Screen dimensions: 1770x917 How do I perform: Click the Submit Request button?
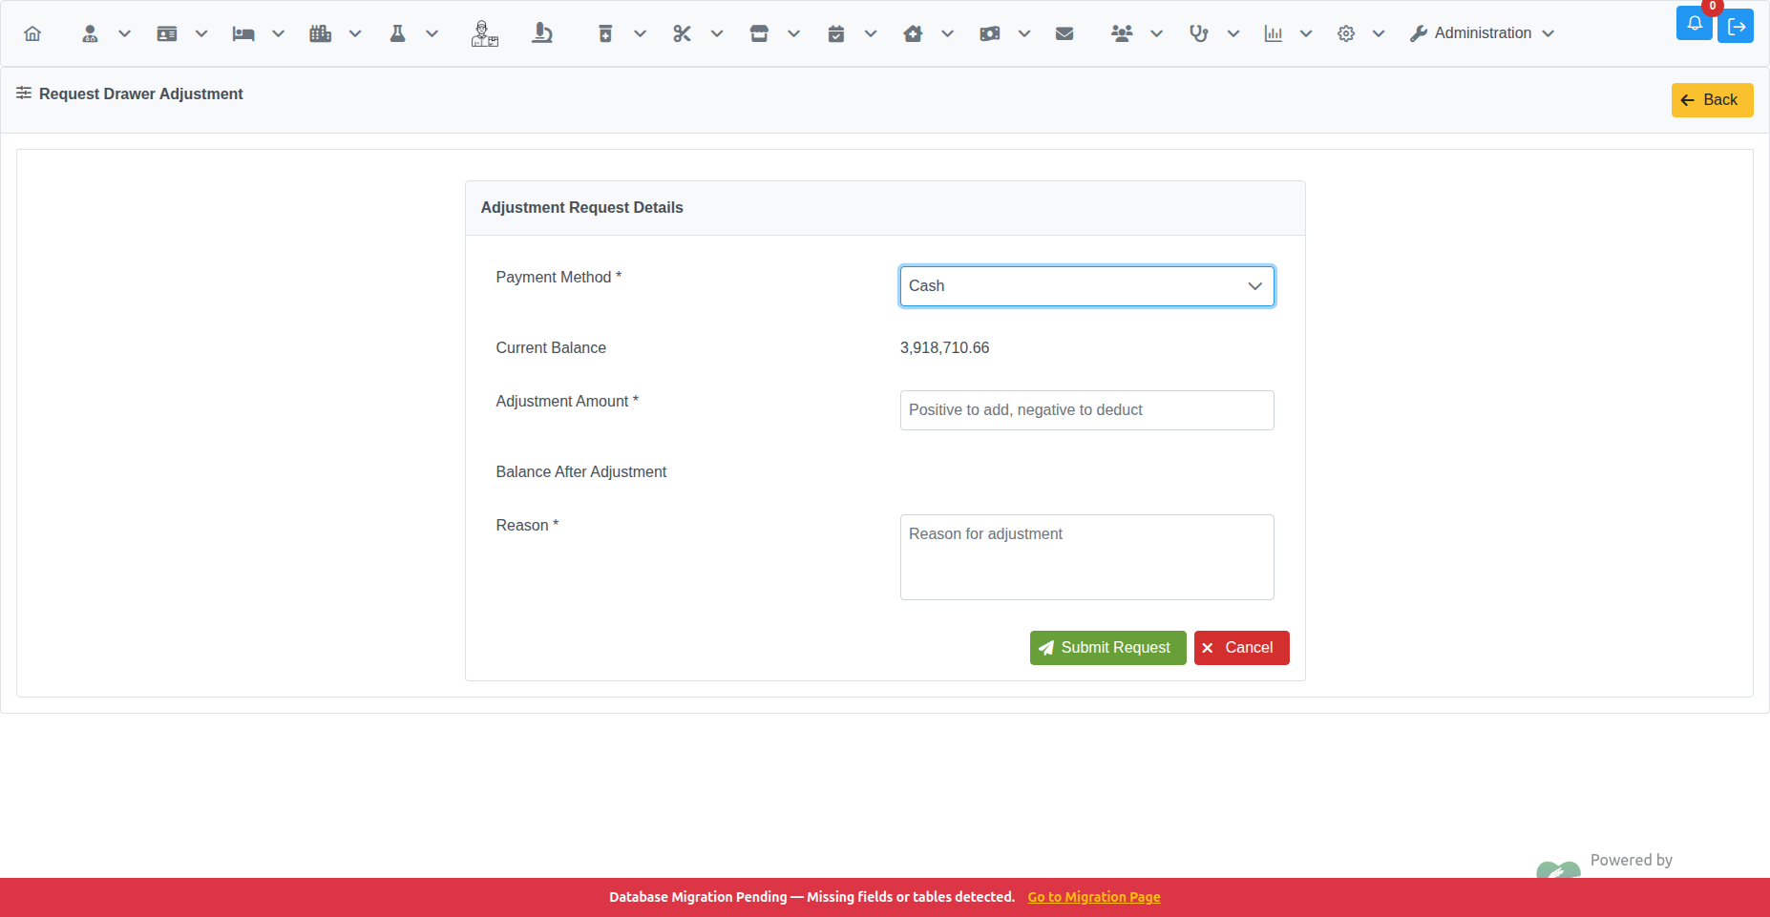coord(1107,648)
